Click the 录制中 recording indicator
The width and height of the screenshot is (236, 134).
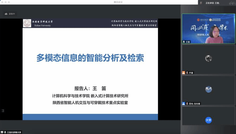12,14
